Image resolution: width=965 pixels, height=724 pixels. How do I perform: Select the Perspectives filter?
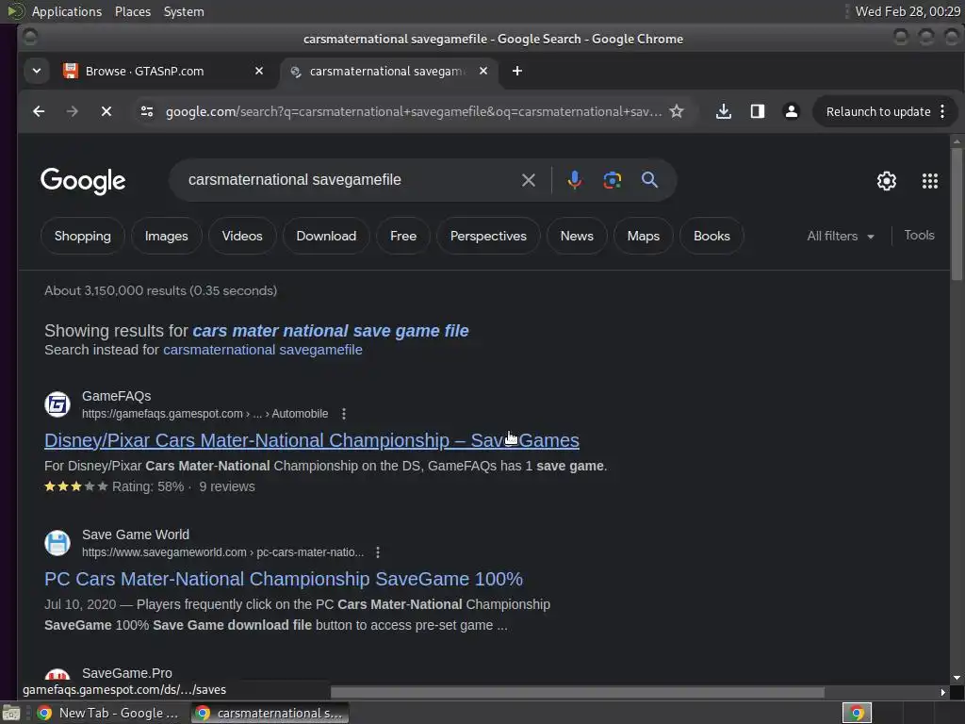pos(488,236)
